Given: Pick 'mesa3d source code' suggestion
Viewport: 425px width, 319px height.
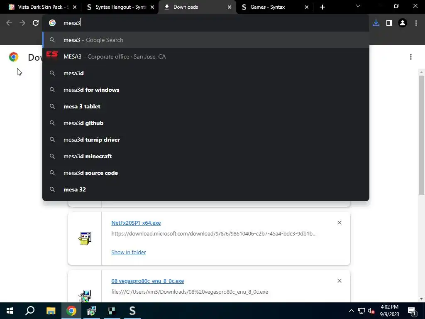Looking at the screenshot, I should point(206,173).
